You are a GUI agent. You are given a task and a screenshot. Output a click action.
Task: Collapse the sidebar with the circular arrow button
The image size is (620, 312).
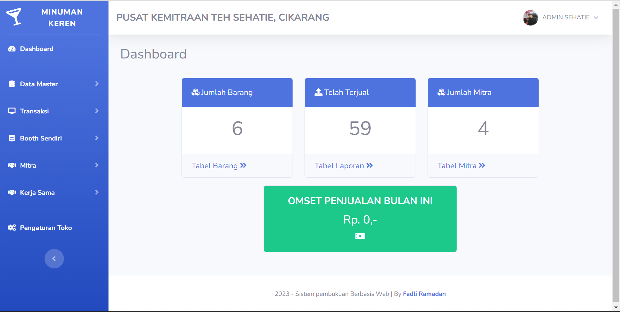tap(54, 258)
